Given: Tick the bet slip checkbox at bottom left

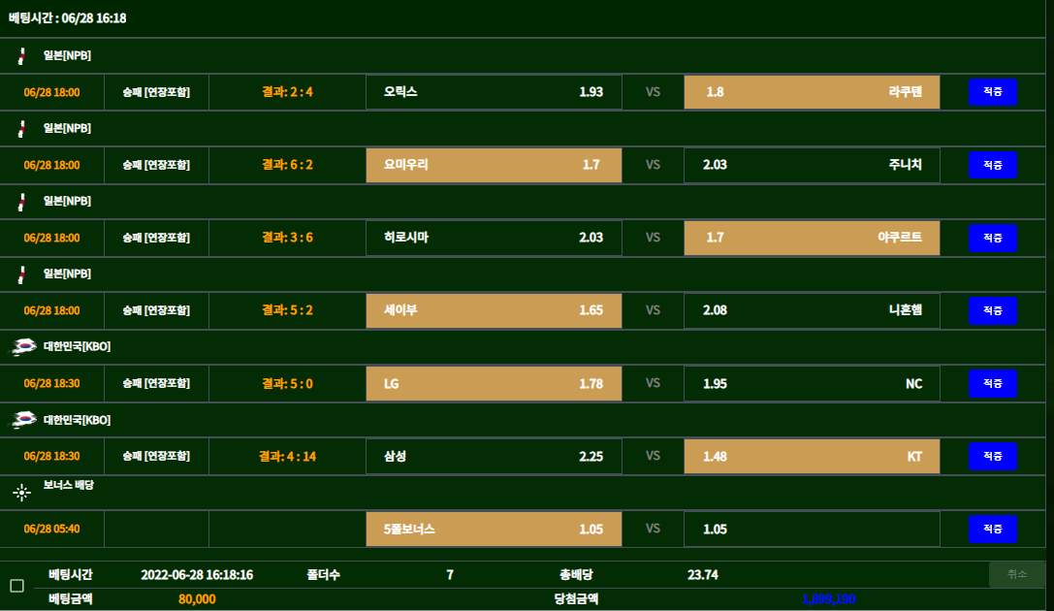Looking at the screenshot, I should (x=16, y=586).
